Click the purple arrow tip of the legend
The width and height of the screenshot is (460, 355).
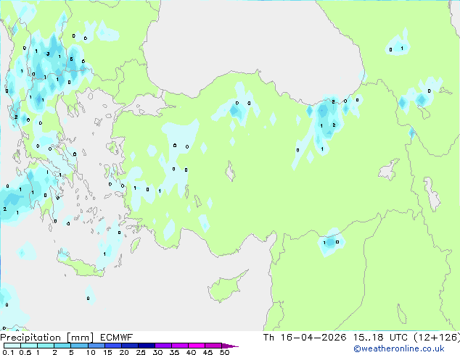click(x=230, y=346)
